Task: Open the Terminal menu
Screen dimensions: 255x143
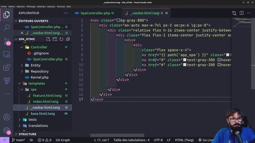Action: [x=61, y=7]
